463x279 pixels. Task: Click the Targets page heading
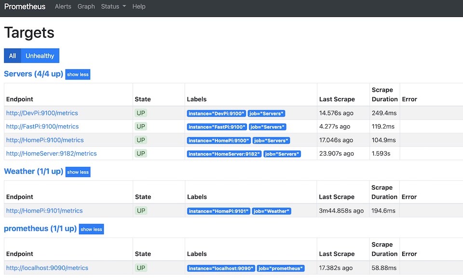pyautogui.click(x=29, y=32)
